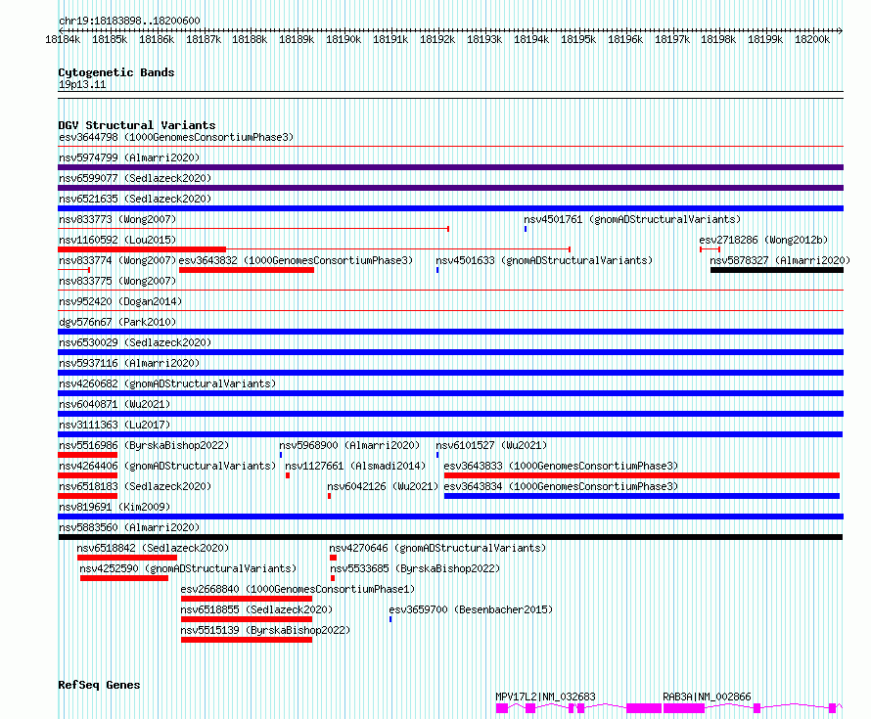Select the nsv3111363 (Lu2017) label

click(115, 425)
